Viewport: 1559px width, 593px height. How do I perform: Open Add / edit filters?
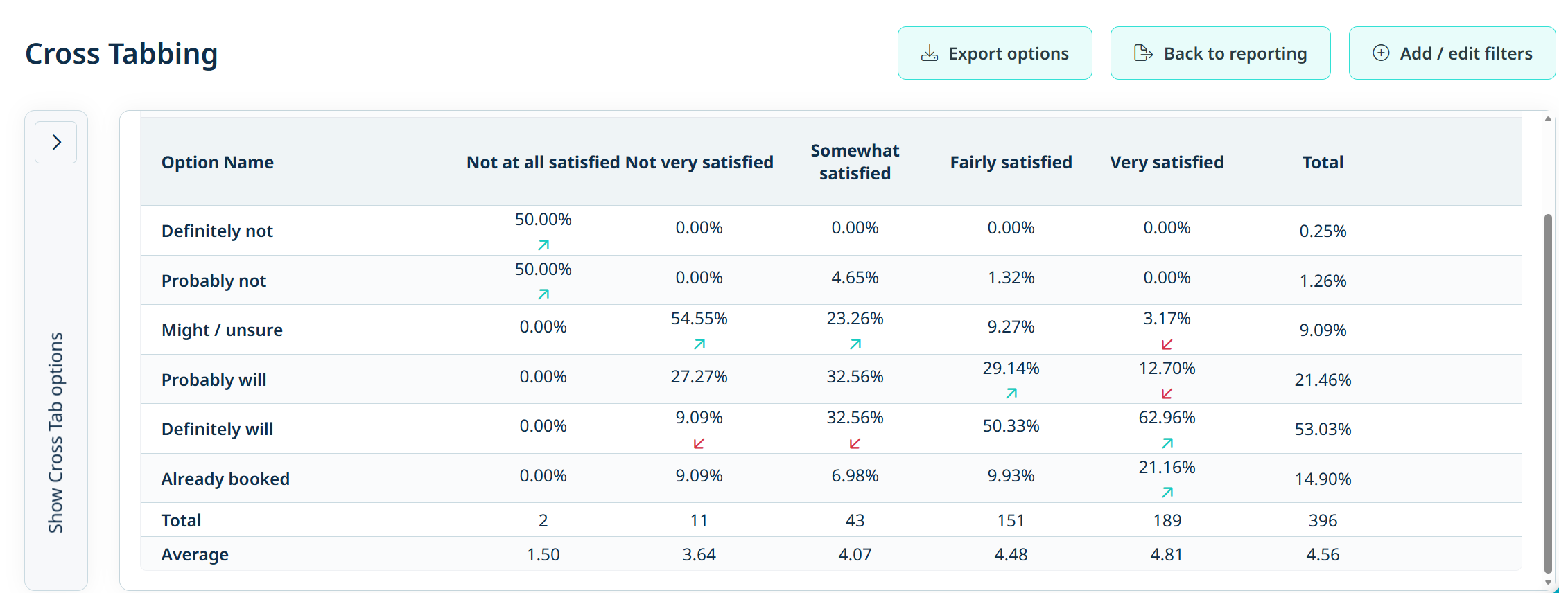1452,53
